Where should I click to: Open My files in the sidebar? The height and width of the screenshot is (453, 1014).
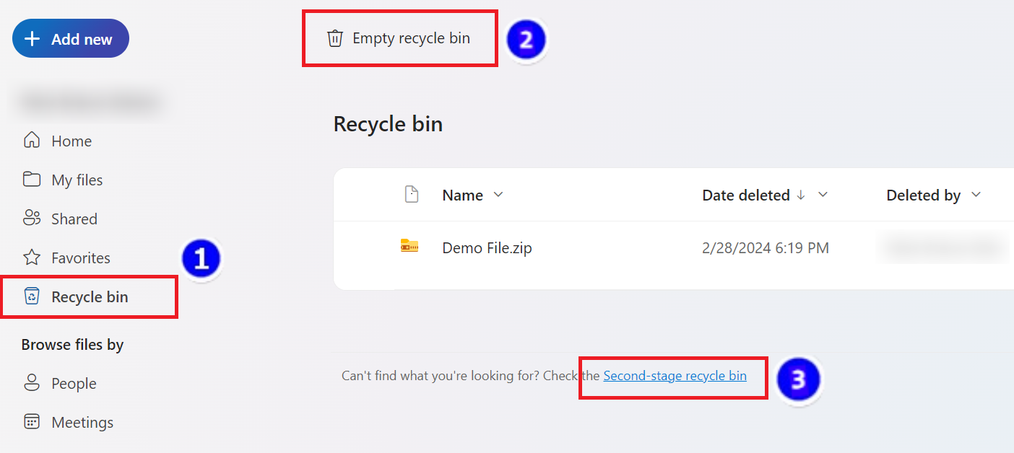[77, 180]
